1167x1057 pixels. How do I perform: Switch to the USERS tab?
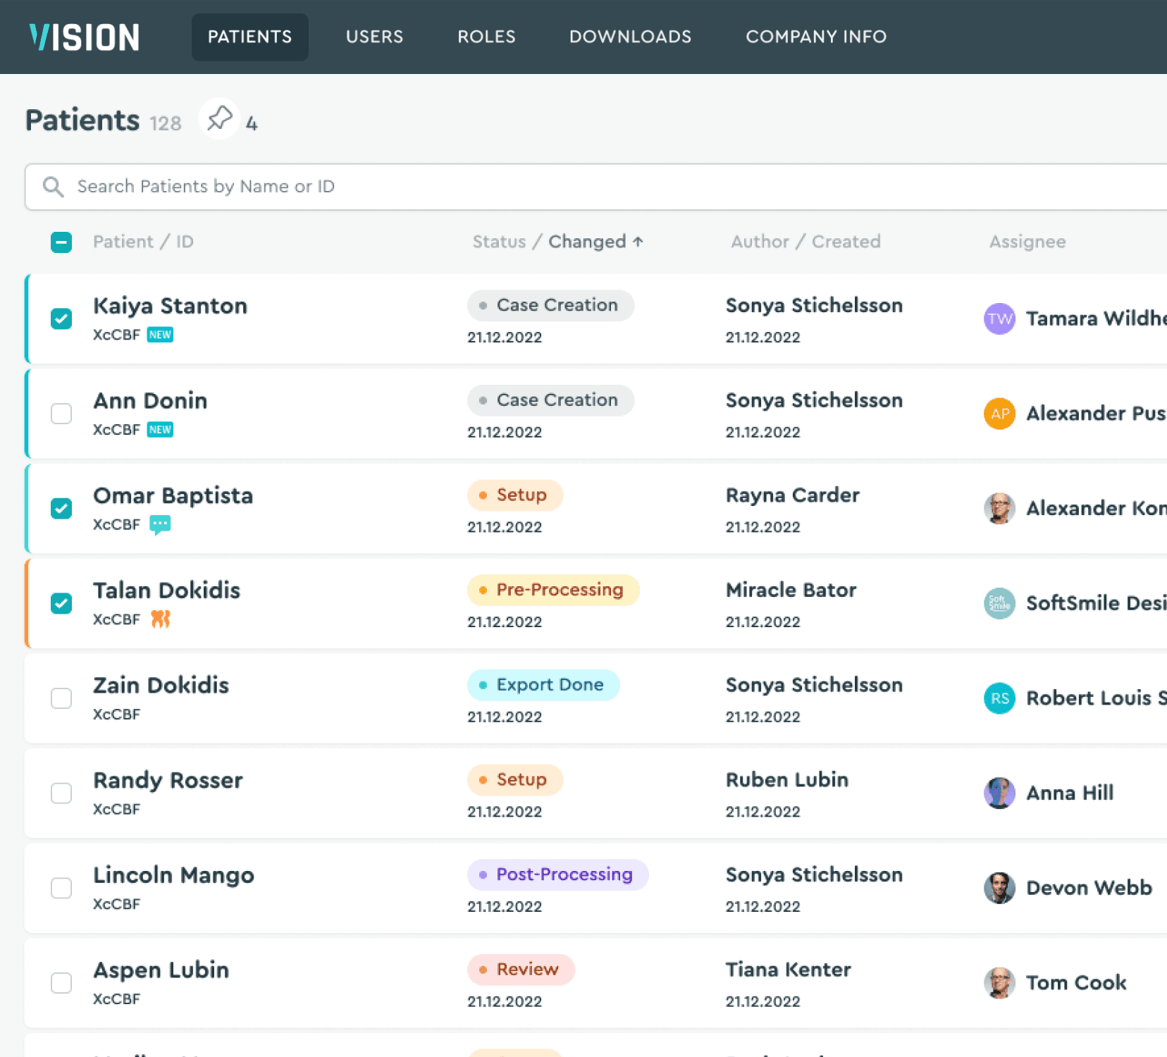(x=374, y=37)
